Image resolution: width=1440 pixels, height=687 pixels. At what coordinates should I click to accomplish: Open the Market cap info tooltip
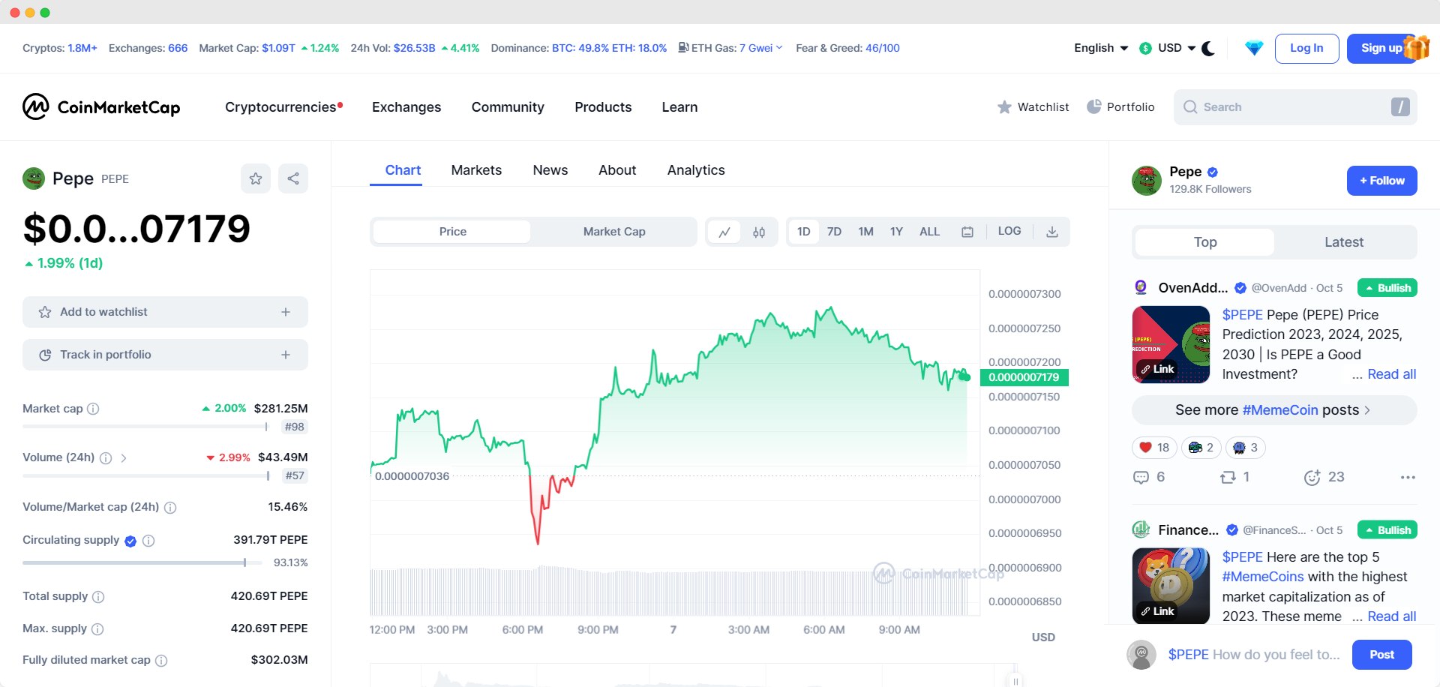pyautogui.click(x=93, y=409)
